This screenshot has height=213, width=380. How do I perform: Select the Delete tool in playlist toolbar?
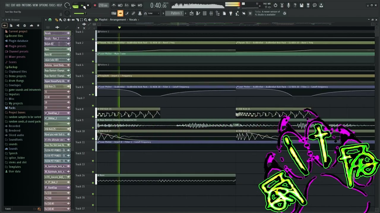[x=65, y=20]
